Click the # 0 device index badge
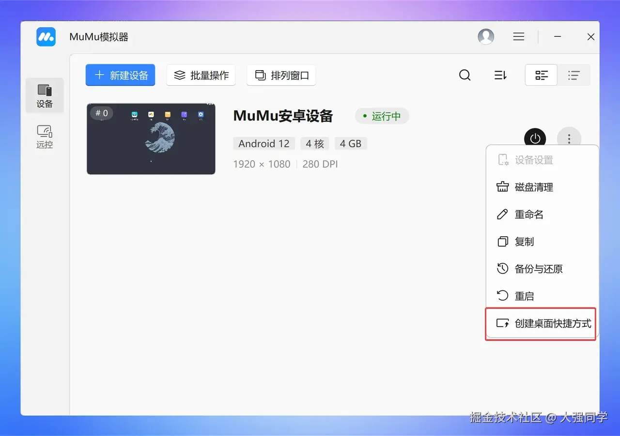The image size is (620, 436). click(102, 113)
